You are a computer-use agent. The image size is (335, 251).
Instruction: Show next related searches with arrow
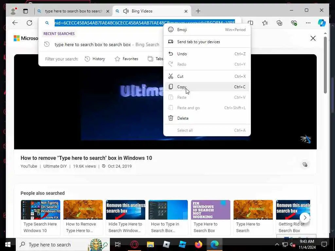pyautogui.click(x=305, y=217)
